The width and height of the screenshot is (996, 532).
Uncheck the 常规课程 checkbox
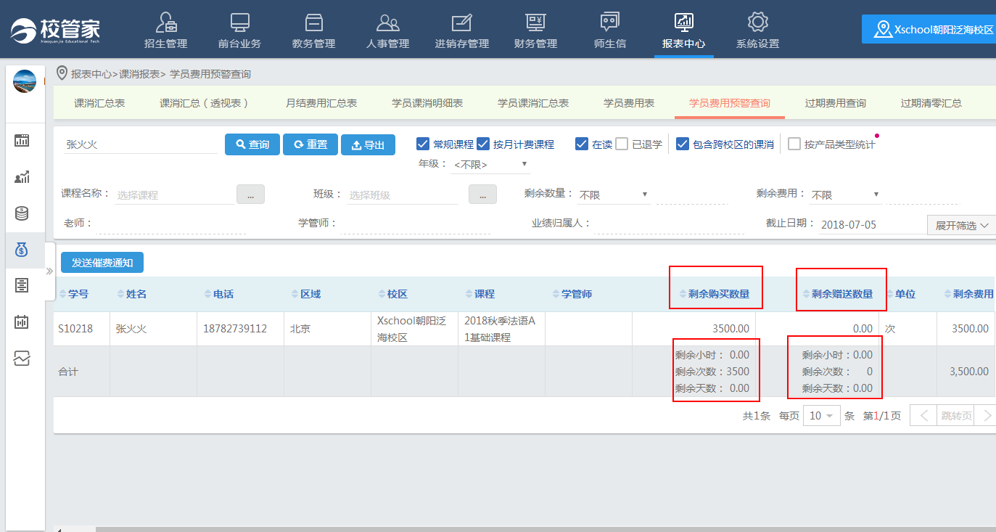423,144
